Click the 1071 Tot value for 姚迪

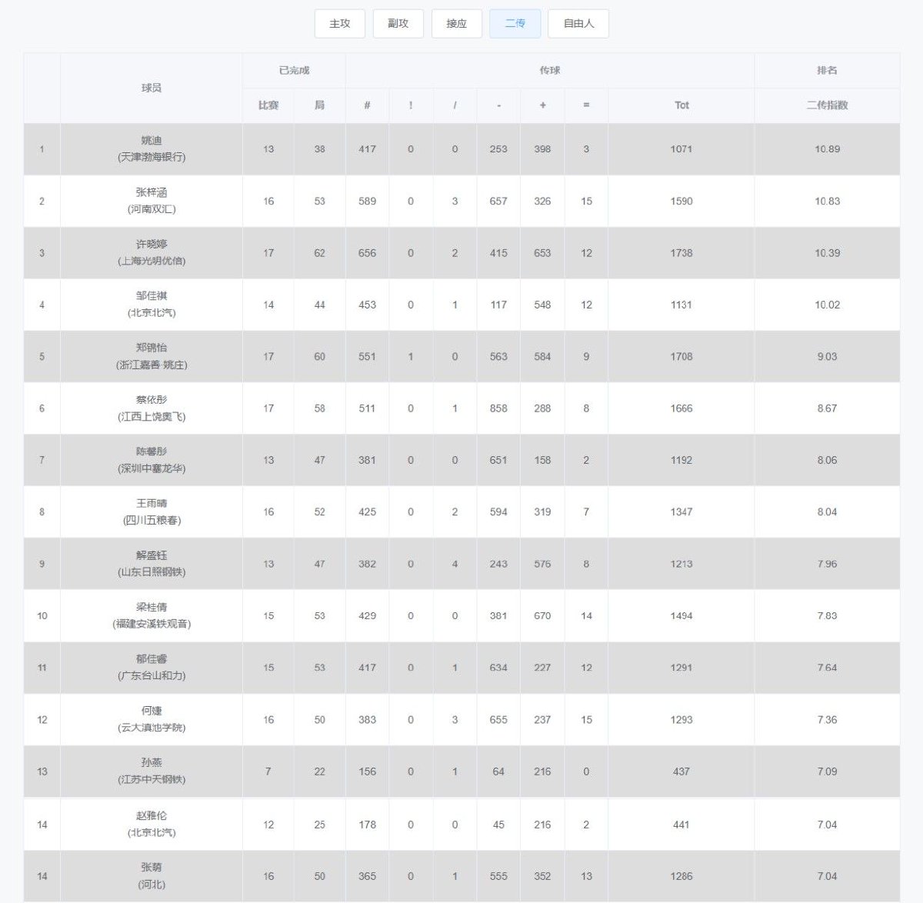[x=681, y=149]
